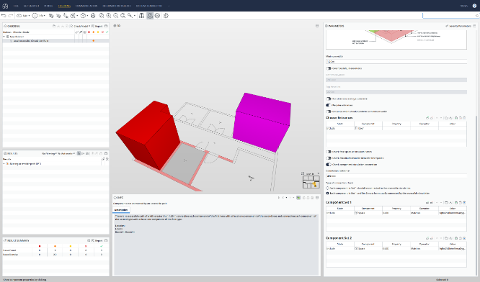Screen dimensions: 480x282
Task: Click the green check accepted filter icon in Checking
Action: pos(107,32)
